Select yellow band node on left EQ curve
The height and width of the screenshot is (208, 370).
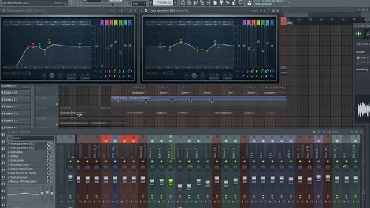49,42
